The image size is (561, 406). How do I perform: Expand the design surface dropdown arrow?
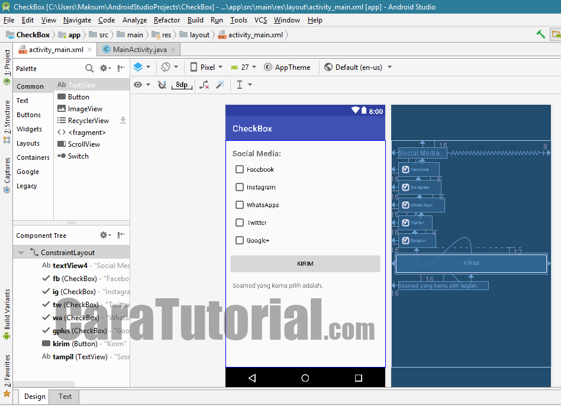[x=148, y=67]
